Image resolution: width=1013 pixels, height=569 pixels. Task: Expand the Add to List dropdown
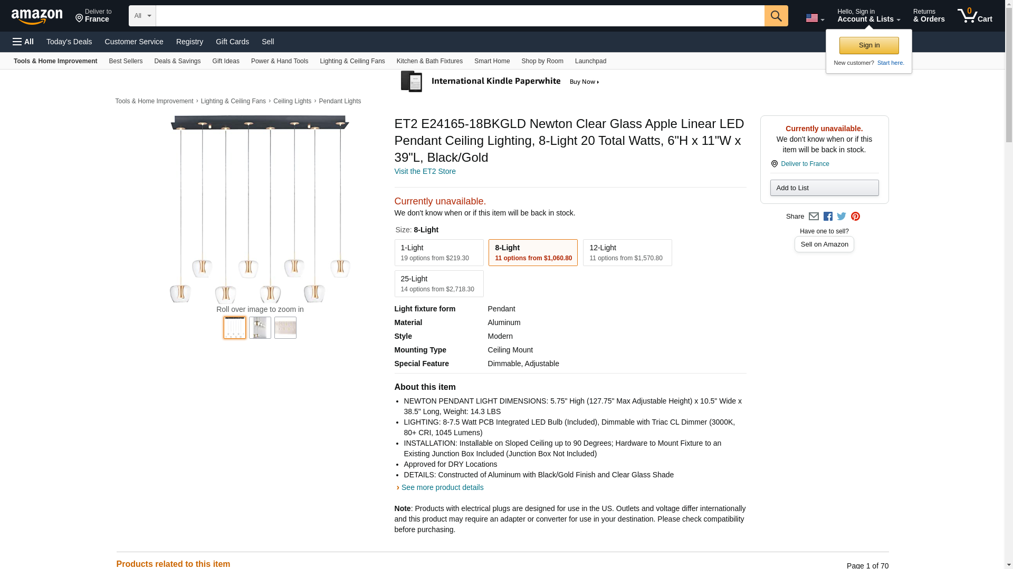pyautogui.click(x=824, y=188)
